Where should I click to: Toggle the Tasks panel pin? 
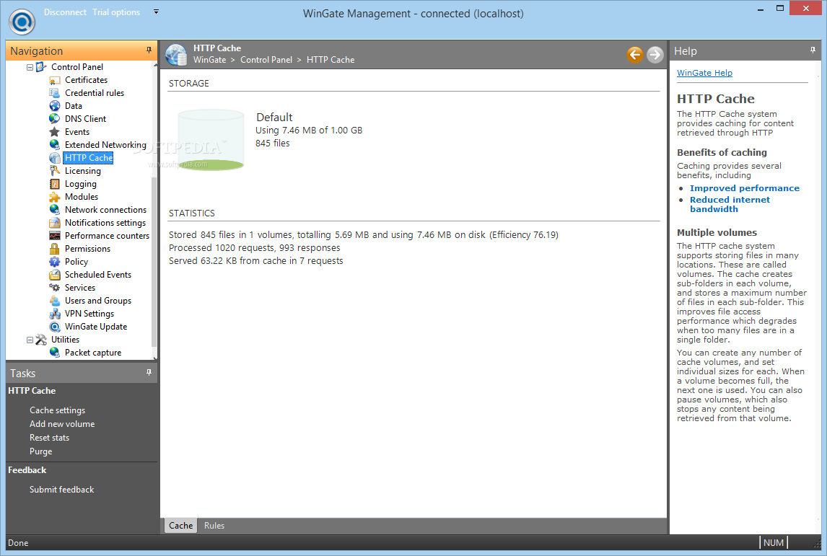[149, 373]
